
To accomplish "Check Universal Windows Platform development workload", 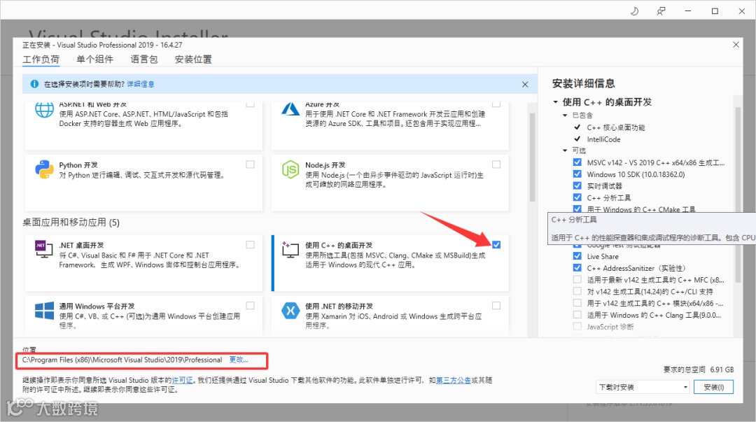I will coord(250,305).
